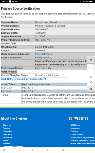Select original issue date 7/1/2005
The image size is (95, 153).
coord(40,36)
